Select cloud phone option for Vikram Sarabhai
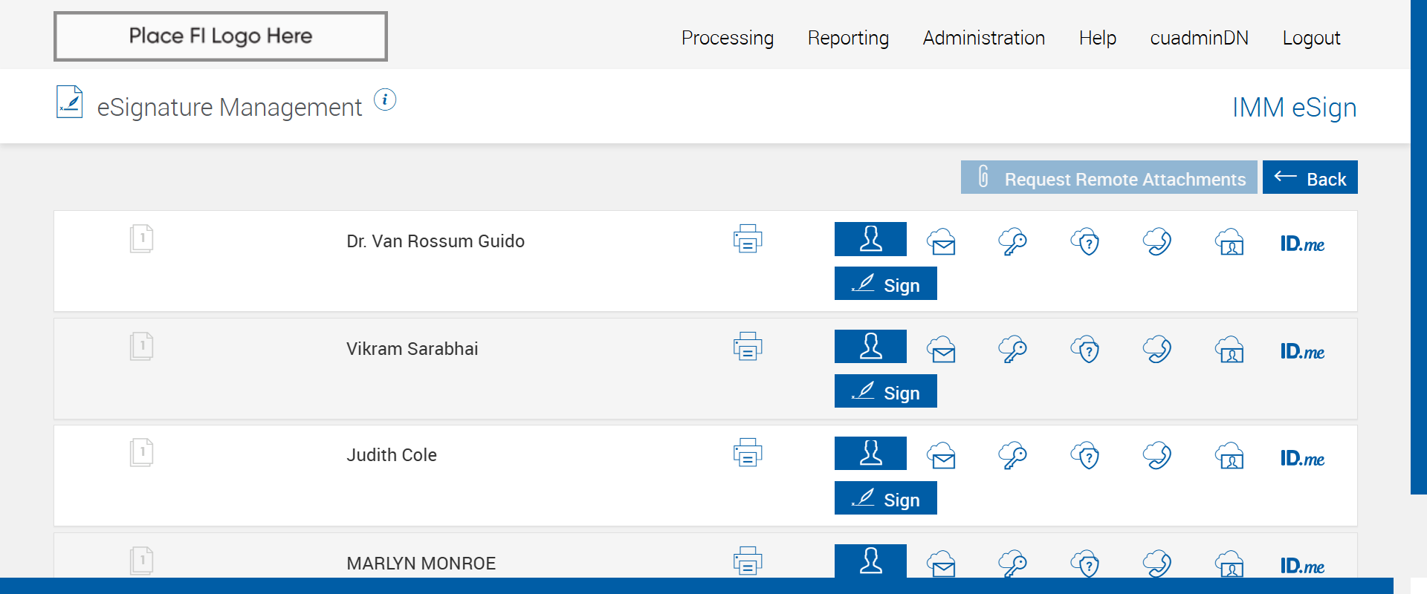Screen dimensions: 1427x594 tap(1157, 349)
